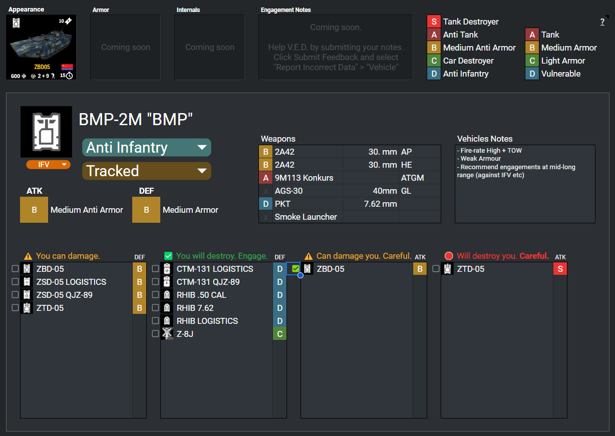Click the tank icon next to ZTD-05 in Will destroy you list
Viewport: 615px width, 436px height.
[448, 269]
